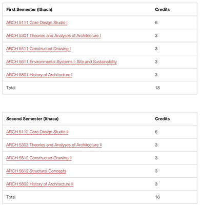The height and width of the screenshot is (207, 200).
Task: Click the Credits header in second semester table
Action: point(162,119)
